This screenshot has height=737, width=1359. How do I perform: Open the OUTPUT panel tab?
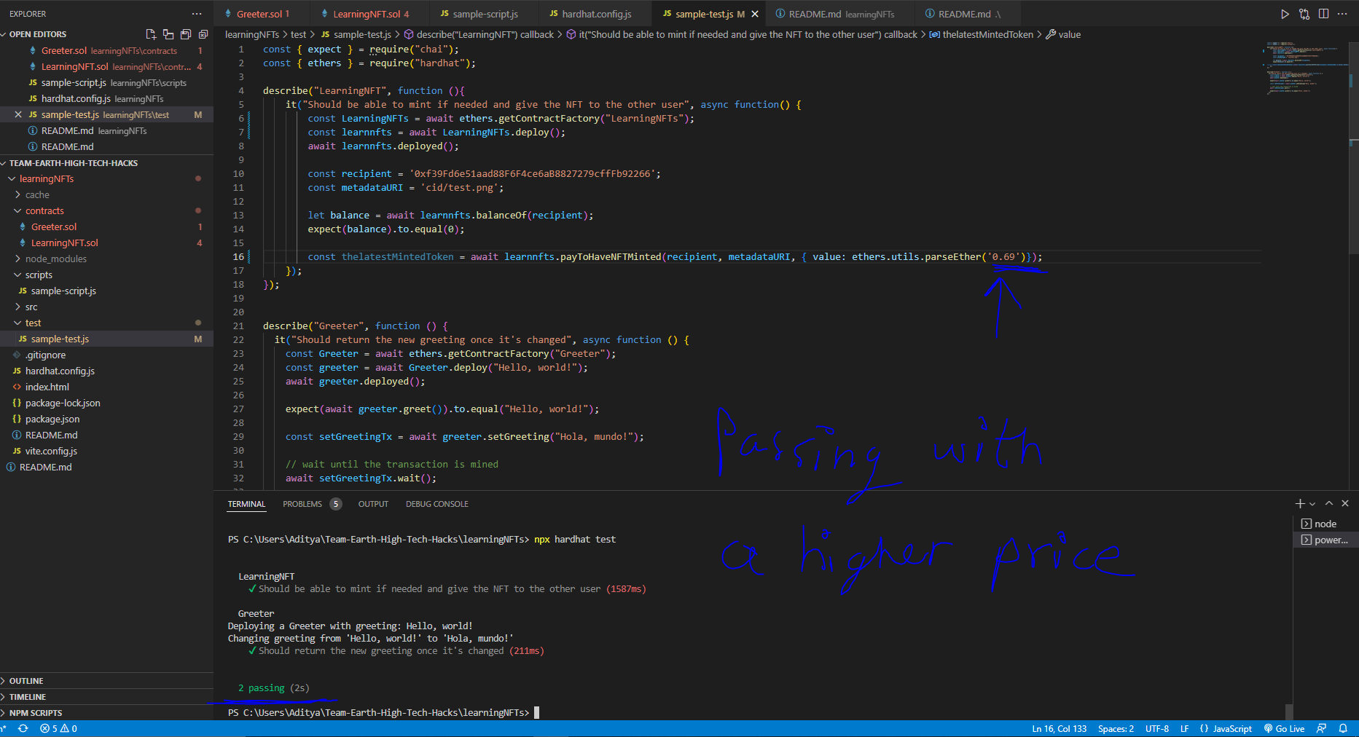(x=373, y=504)
